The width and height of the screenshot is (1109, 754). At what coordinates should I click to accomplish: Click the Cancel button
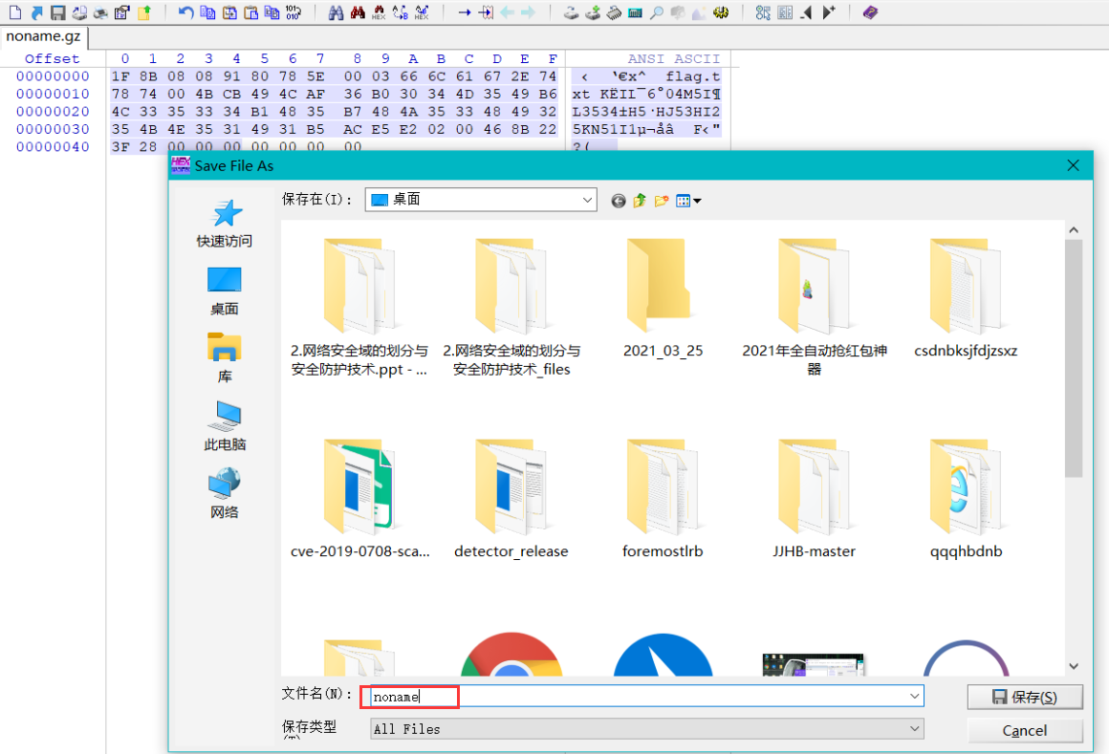tap(1024, 730)
